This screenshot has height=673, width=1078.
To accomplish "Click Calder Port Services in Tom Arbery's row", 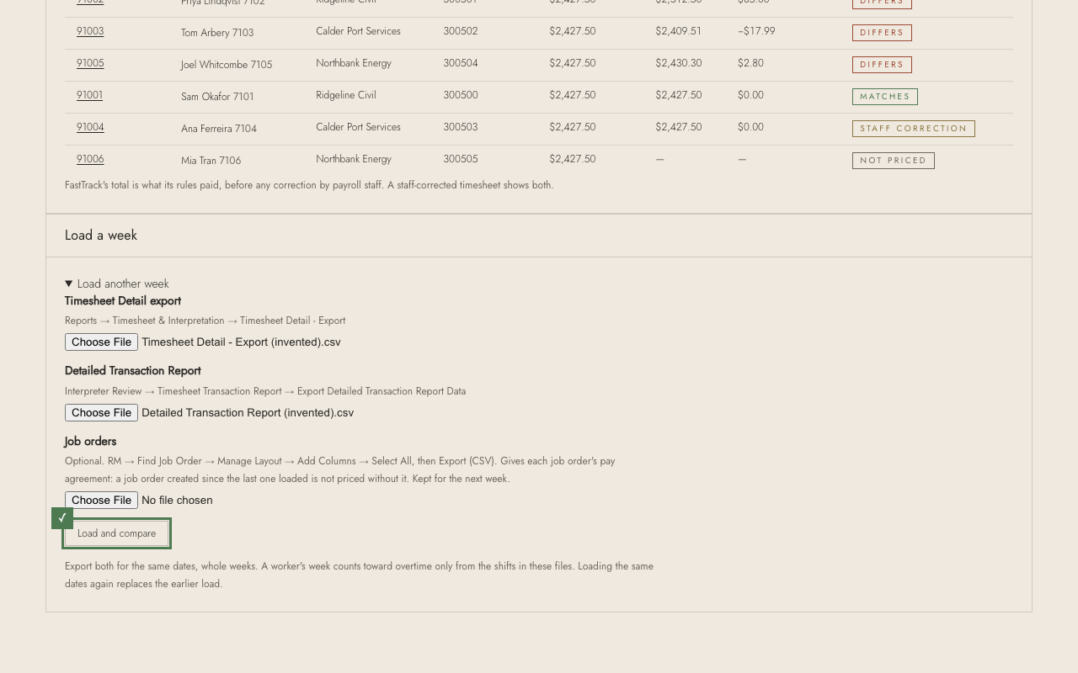I will click(x=359, y=31).
